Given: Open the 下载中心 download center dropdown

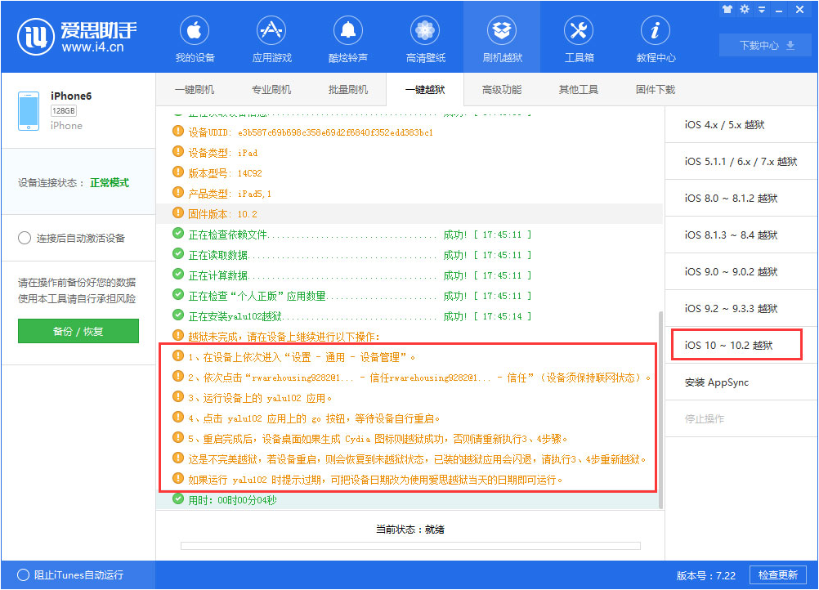Looking at the screenshot, I should 765,45.
